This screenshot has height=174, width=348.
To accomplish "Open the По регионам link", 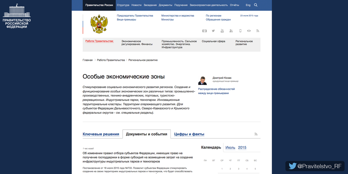I will [213, 16].
